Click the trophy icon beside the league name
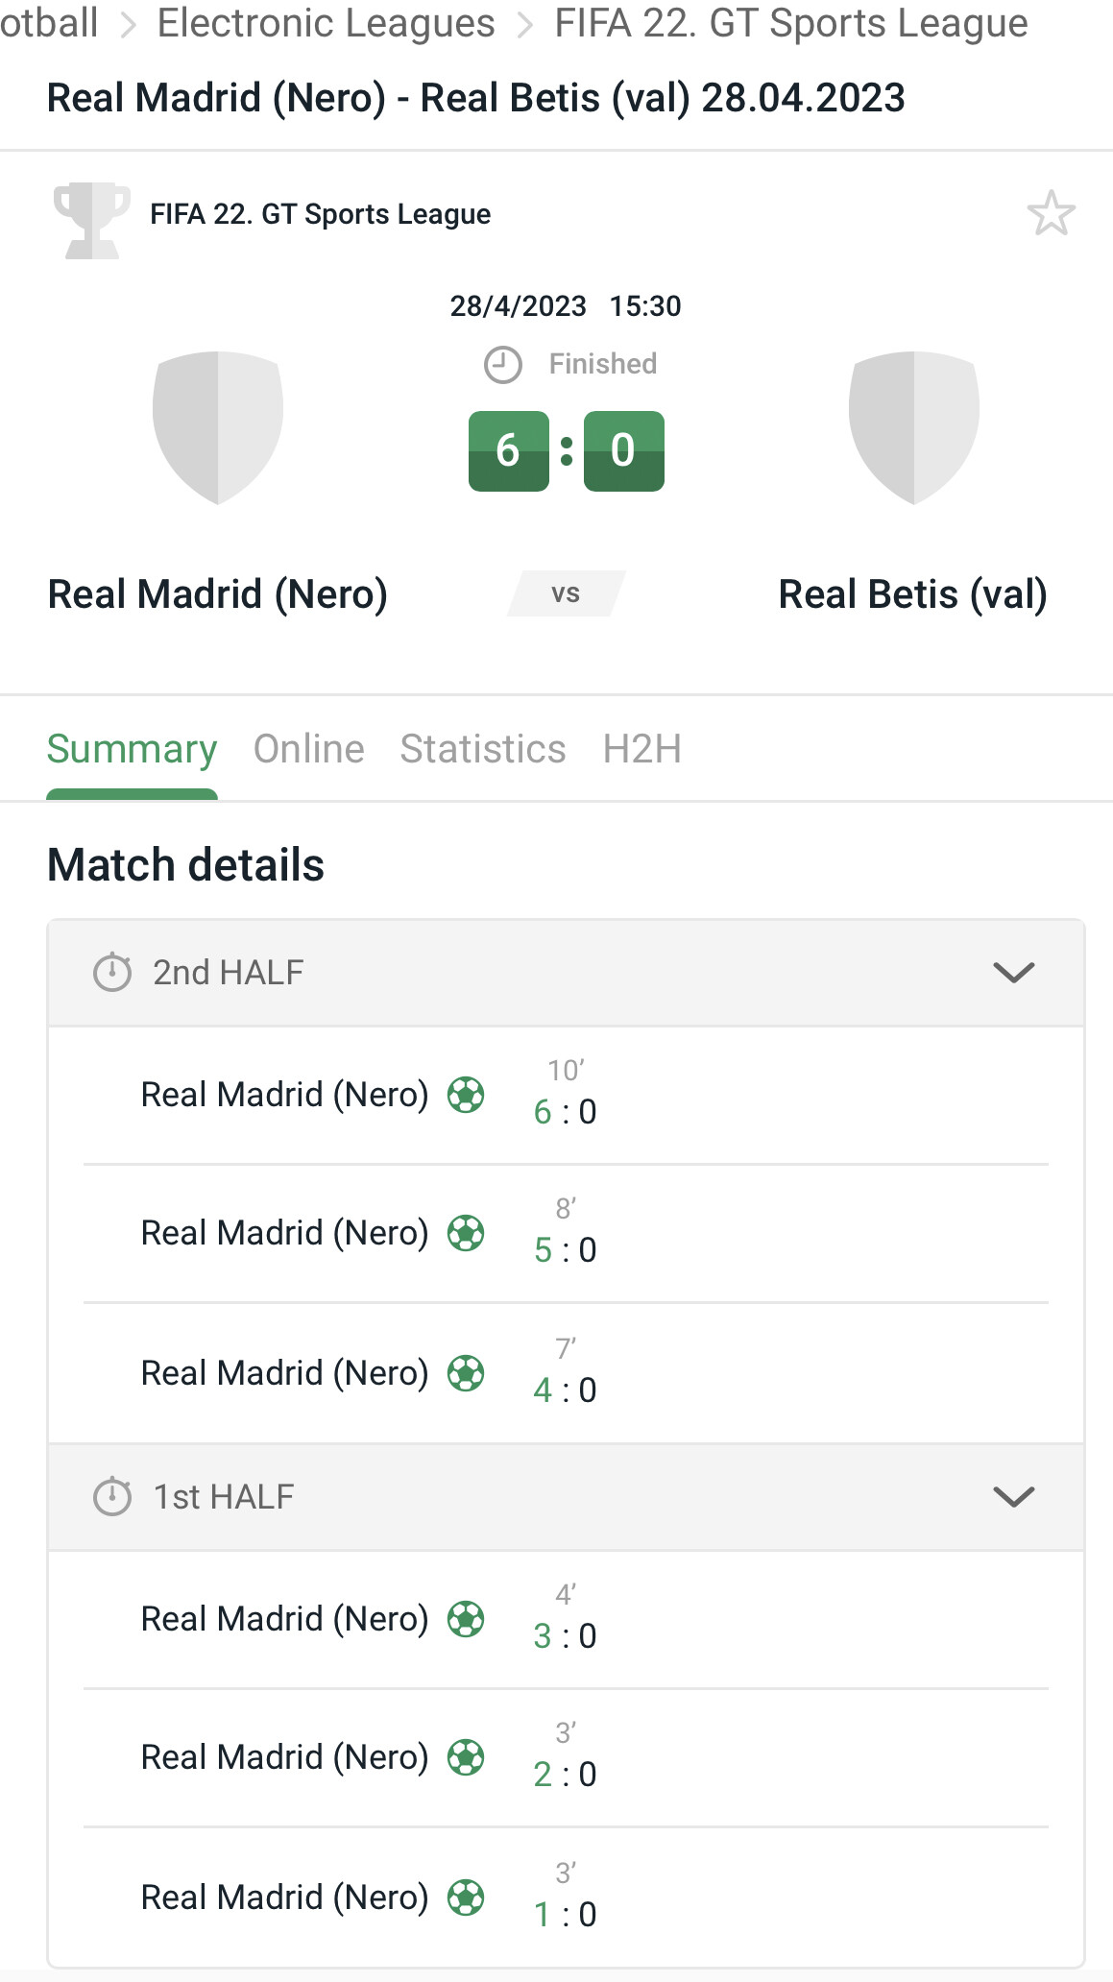 coord(91,220)
